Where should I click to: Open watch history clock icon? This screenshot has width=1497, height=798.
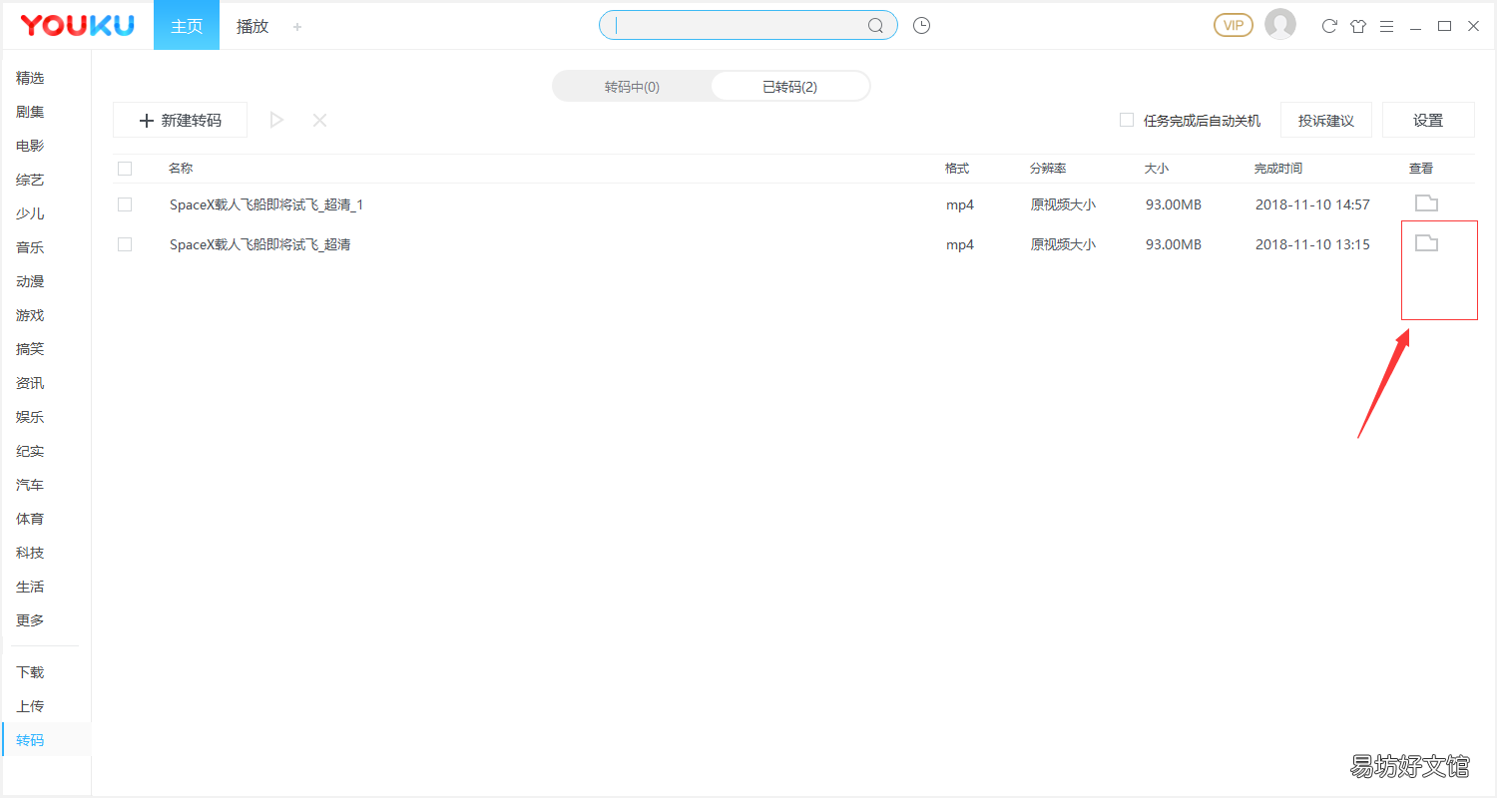(922, 26)
